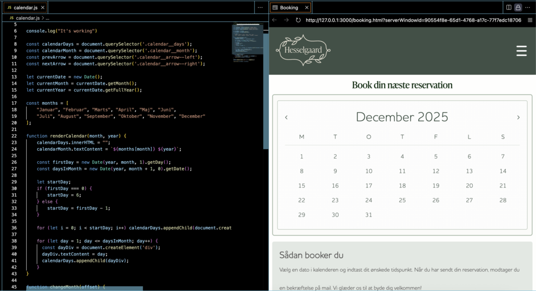The width and height of the screenshot is (536, 291).
Task: Click the code minimap overview
Action: point(248,43)
